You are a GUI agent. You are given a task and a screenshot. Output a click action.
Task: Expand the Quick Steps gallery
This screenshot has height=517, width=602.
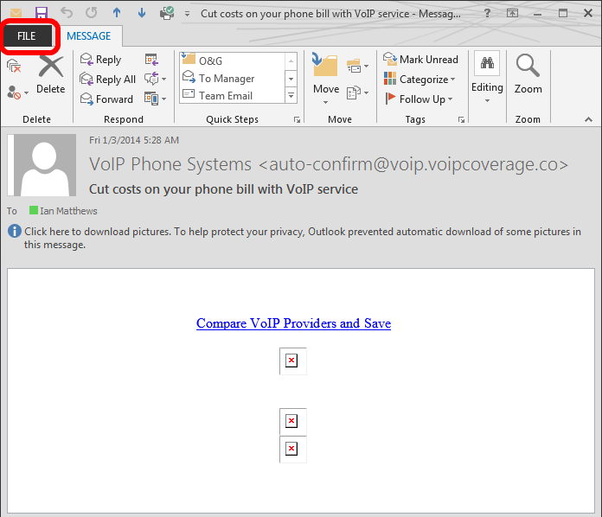291,96
